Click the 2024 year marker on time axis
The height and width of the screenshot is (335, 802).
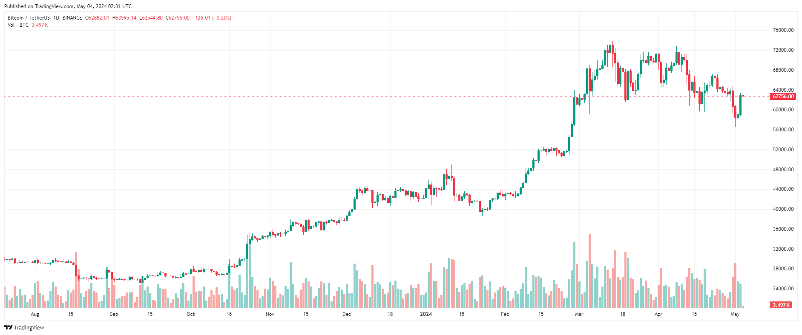point(426,314)
